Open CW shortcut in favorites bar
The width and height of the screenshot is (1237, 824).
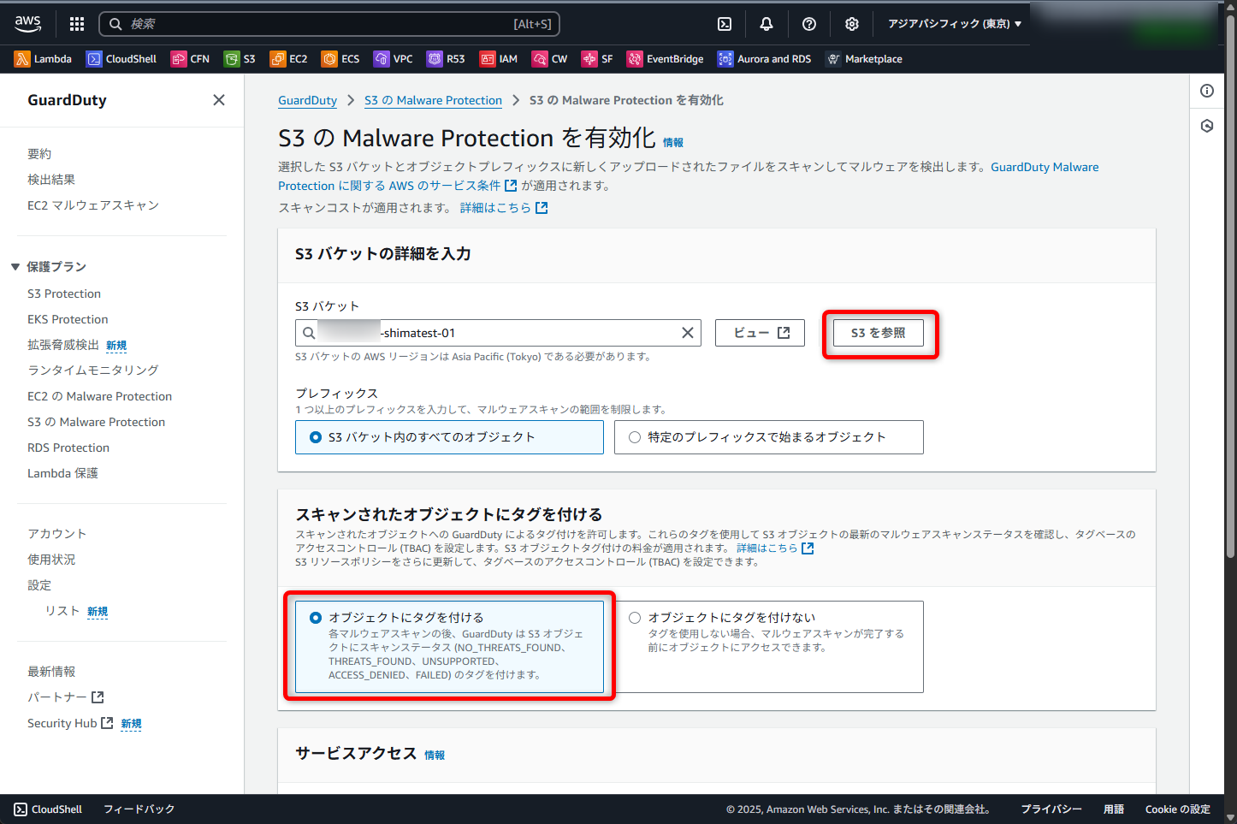pyautogui.click(x=549, y=59)
